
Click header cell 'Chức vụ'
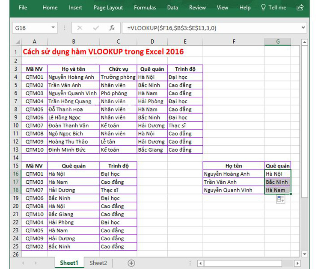[x=118, y=69]
